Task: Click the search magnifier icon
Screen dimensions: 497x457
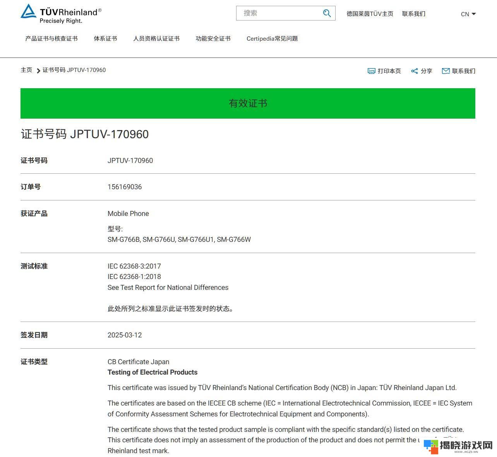Action: (327, 13)
